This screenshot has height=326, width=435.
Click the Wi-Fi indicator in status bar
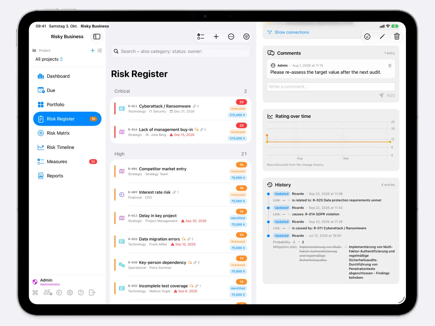388,26
